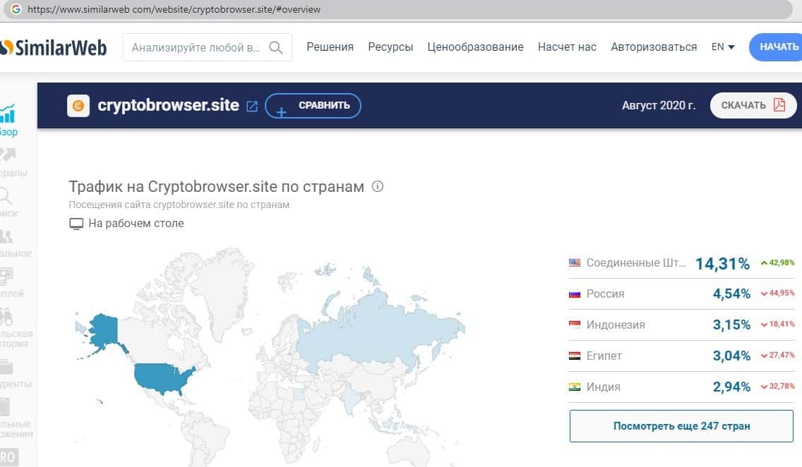Click the PRO badge in sidebar
802x467 pixels.
click(x=8, y=457)
